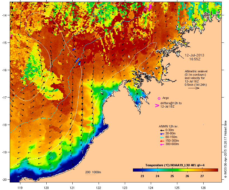
Task: Click the ANMN 12h av. heading
Action: point(168,126)
